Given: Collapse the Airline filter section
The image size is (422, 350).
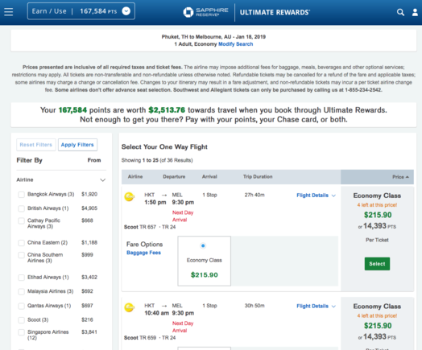Looking at the screenshot, I should tap(102, 180).
